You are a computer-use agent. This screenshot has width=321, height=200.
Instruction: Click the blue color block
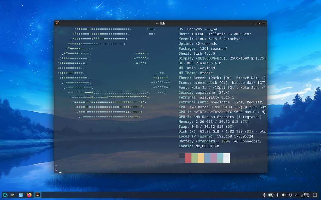point(207,158)
